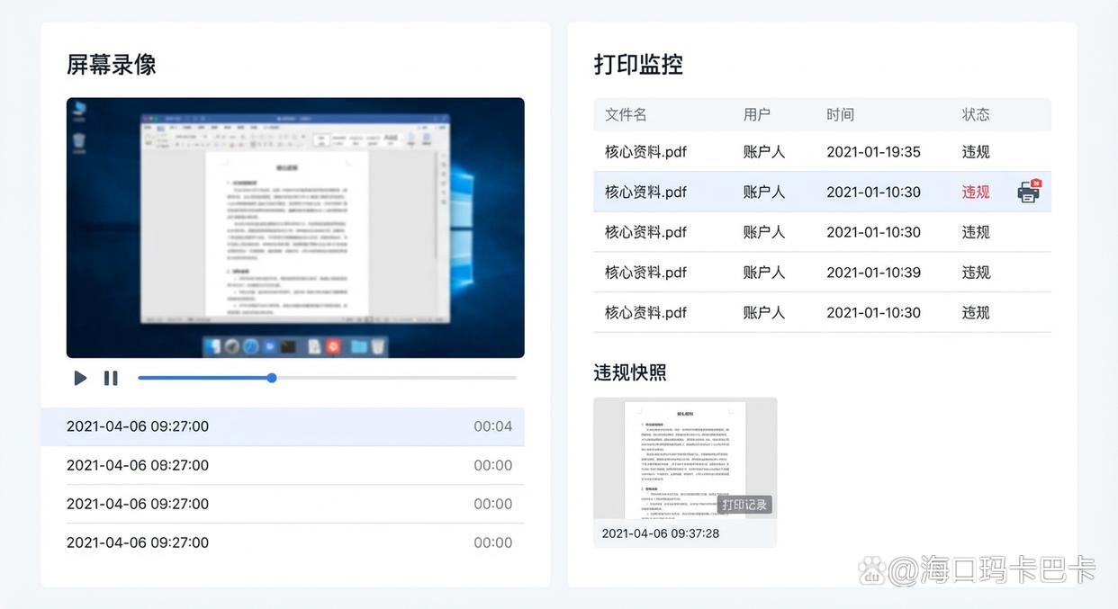
Task: Click the 屏幕录像 panel title
Action: [x=112, y=64]
